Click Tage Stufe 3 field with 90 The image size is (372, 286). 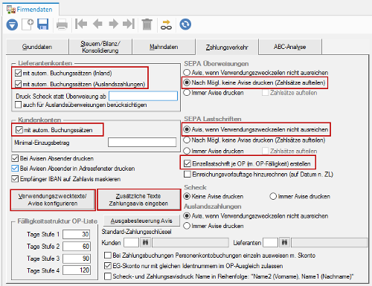(x=77, y=259)
